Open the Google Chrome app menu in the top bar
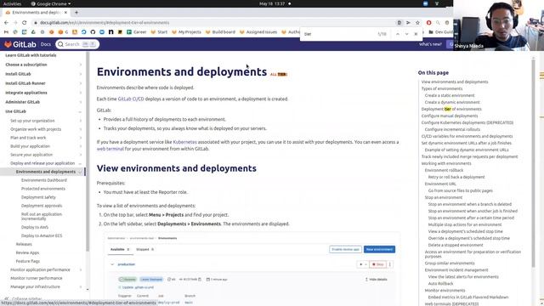This screenshot has width=544, height=306. pyautogui.click(x=51, y=3)
